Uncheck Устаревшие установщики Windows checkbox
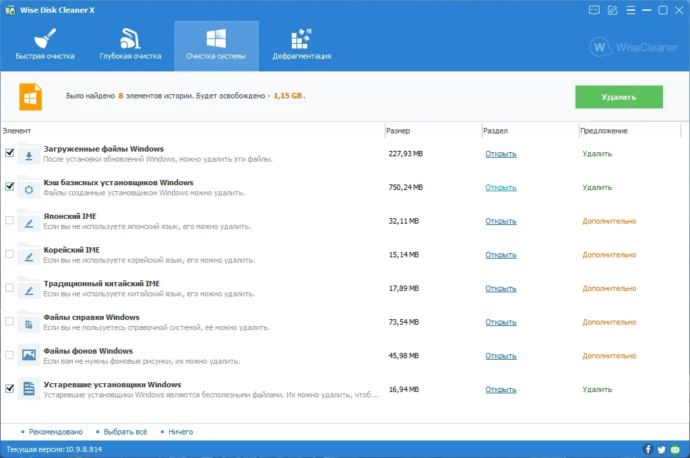 [9, 389]
